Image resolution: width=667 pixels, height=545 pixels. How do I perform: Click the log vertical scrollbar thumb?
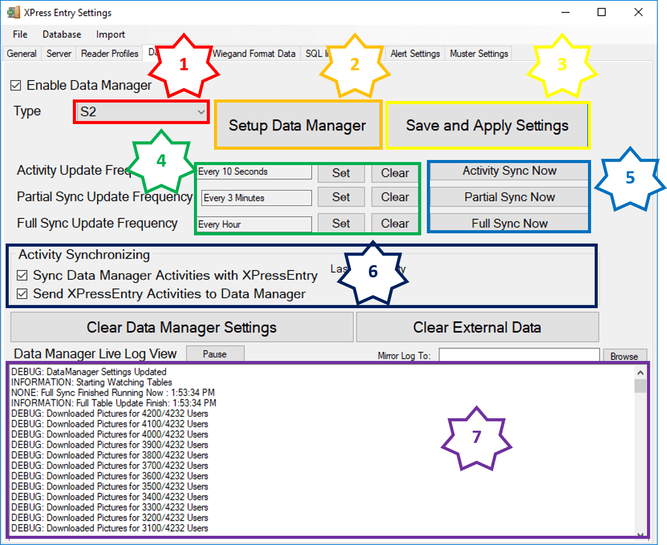click(640, 386)
